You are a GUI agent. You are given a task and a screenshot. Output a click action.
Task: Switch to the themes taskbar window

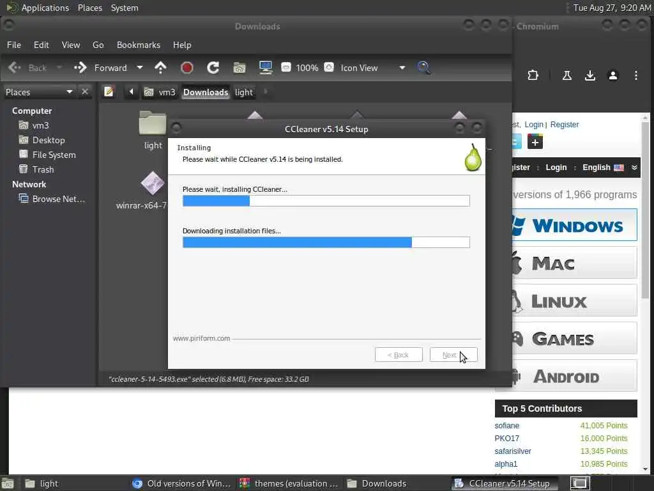[289, 483]
